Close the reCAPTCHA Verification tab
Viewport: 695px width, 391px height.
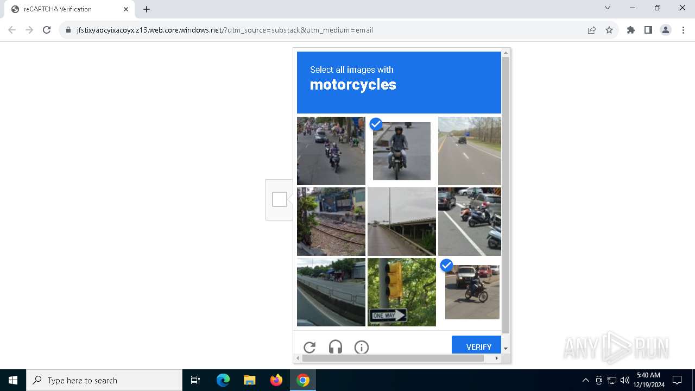tap(125, 9)
